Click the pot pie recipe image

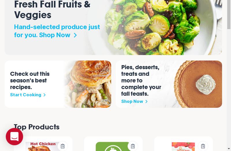tap(88, 84)
